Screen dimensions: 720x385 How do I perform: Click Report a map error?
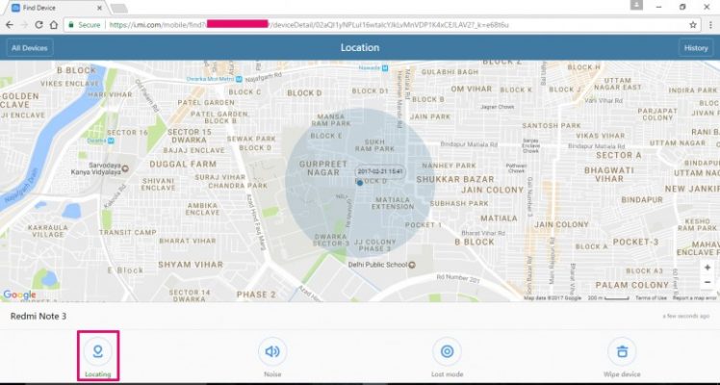[x=695, y=298]
